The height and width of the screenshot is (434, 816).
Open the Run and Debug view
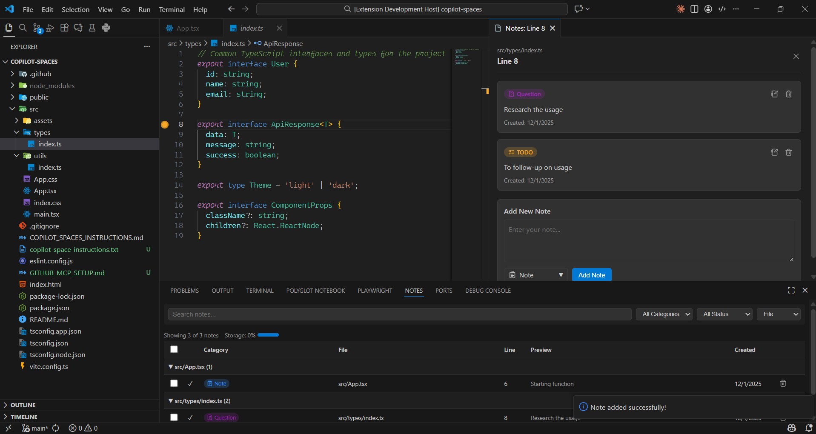[x=51, y=28]
